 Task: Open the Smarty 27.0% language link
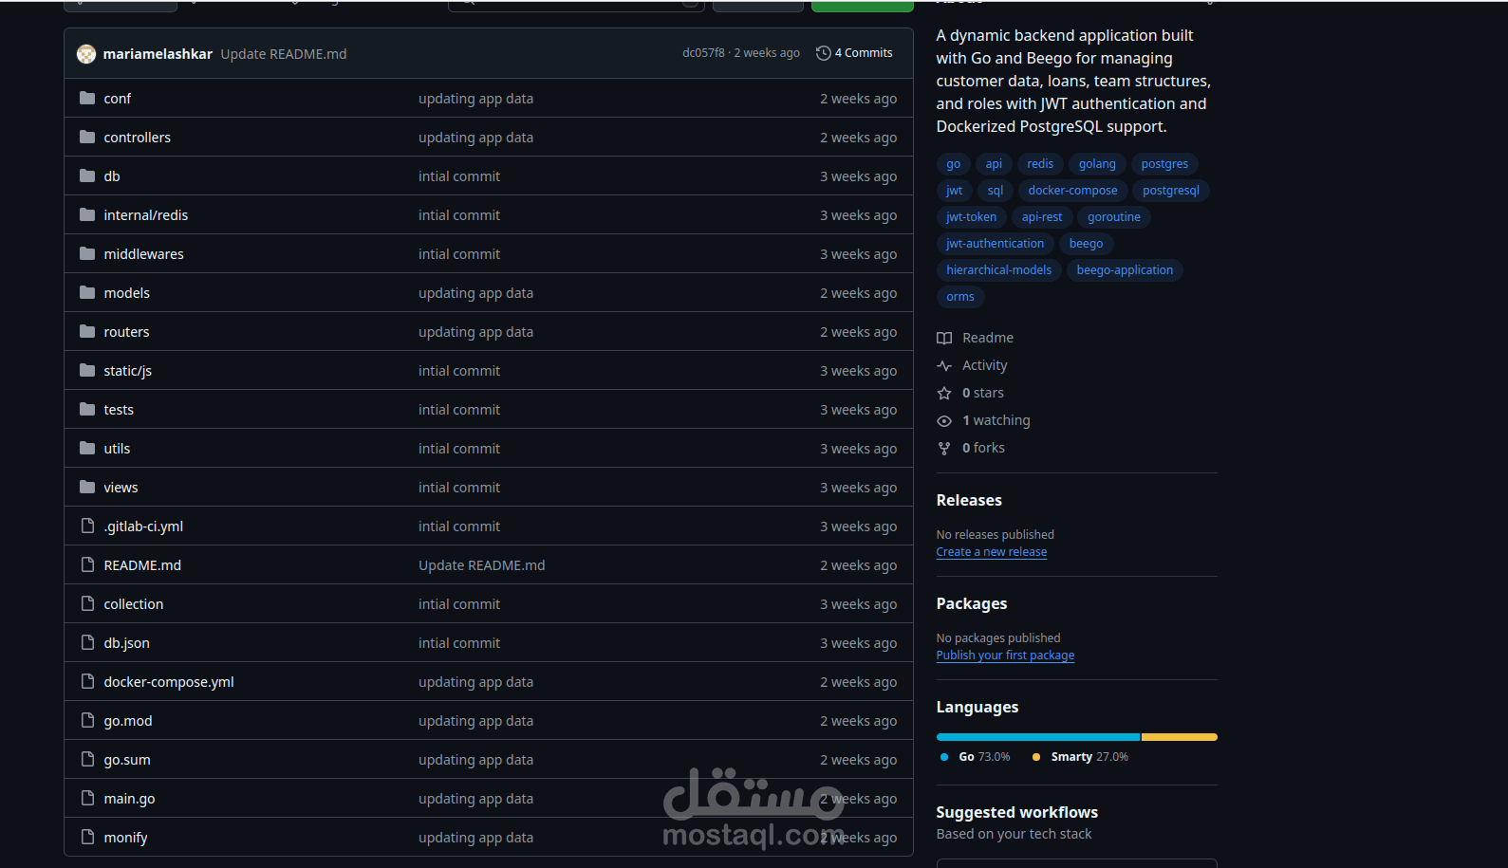pyautogui.click(x=1080, y=757)
